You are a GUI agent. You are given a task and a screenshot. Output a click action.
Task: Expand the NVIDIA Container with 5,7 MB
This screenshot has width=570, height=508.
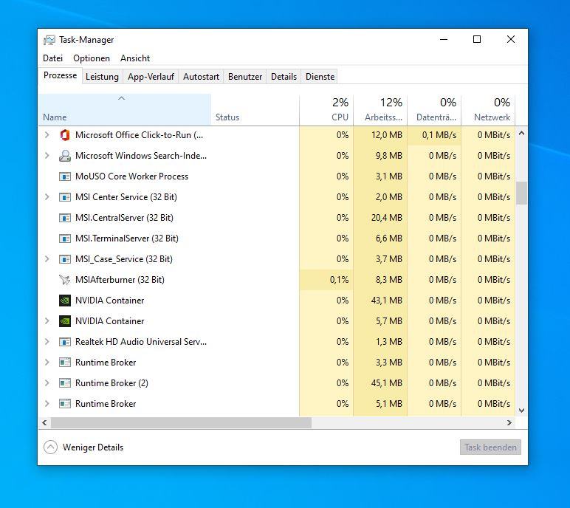point(47,321)
